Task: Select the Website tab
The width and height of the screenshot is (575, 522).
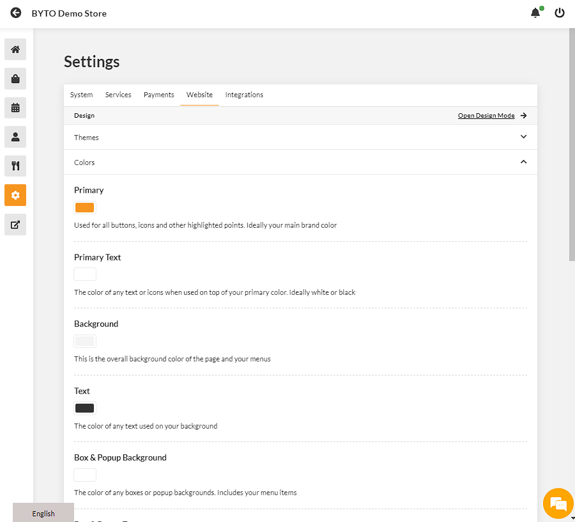Action: pos(199,95)
